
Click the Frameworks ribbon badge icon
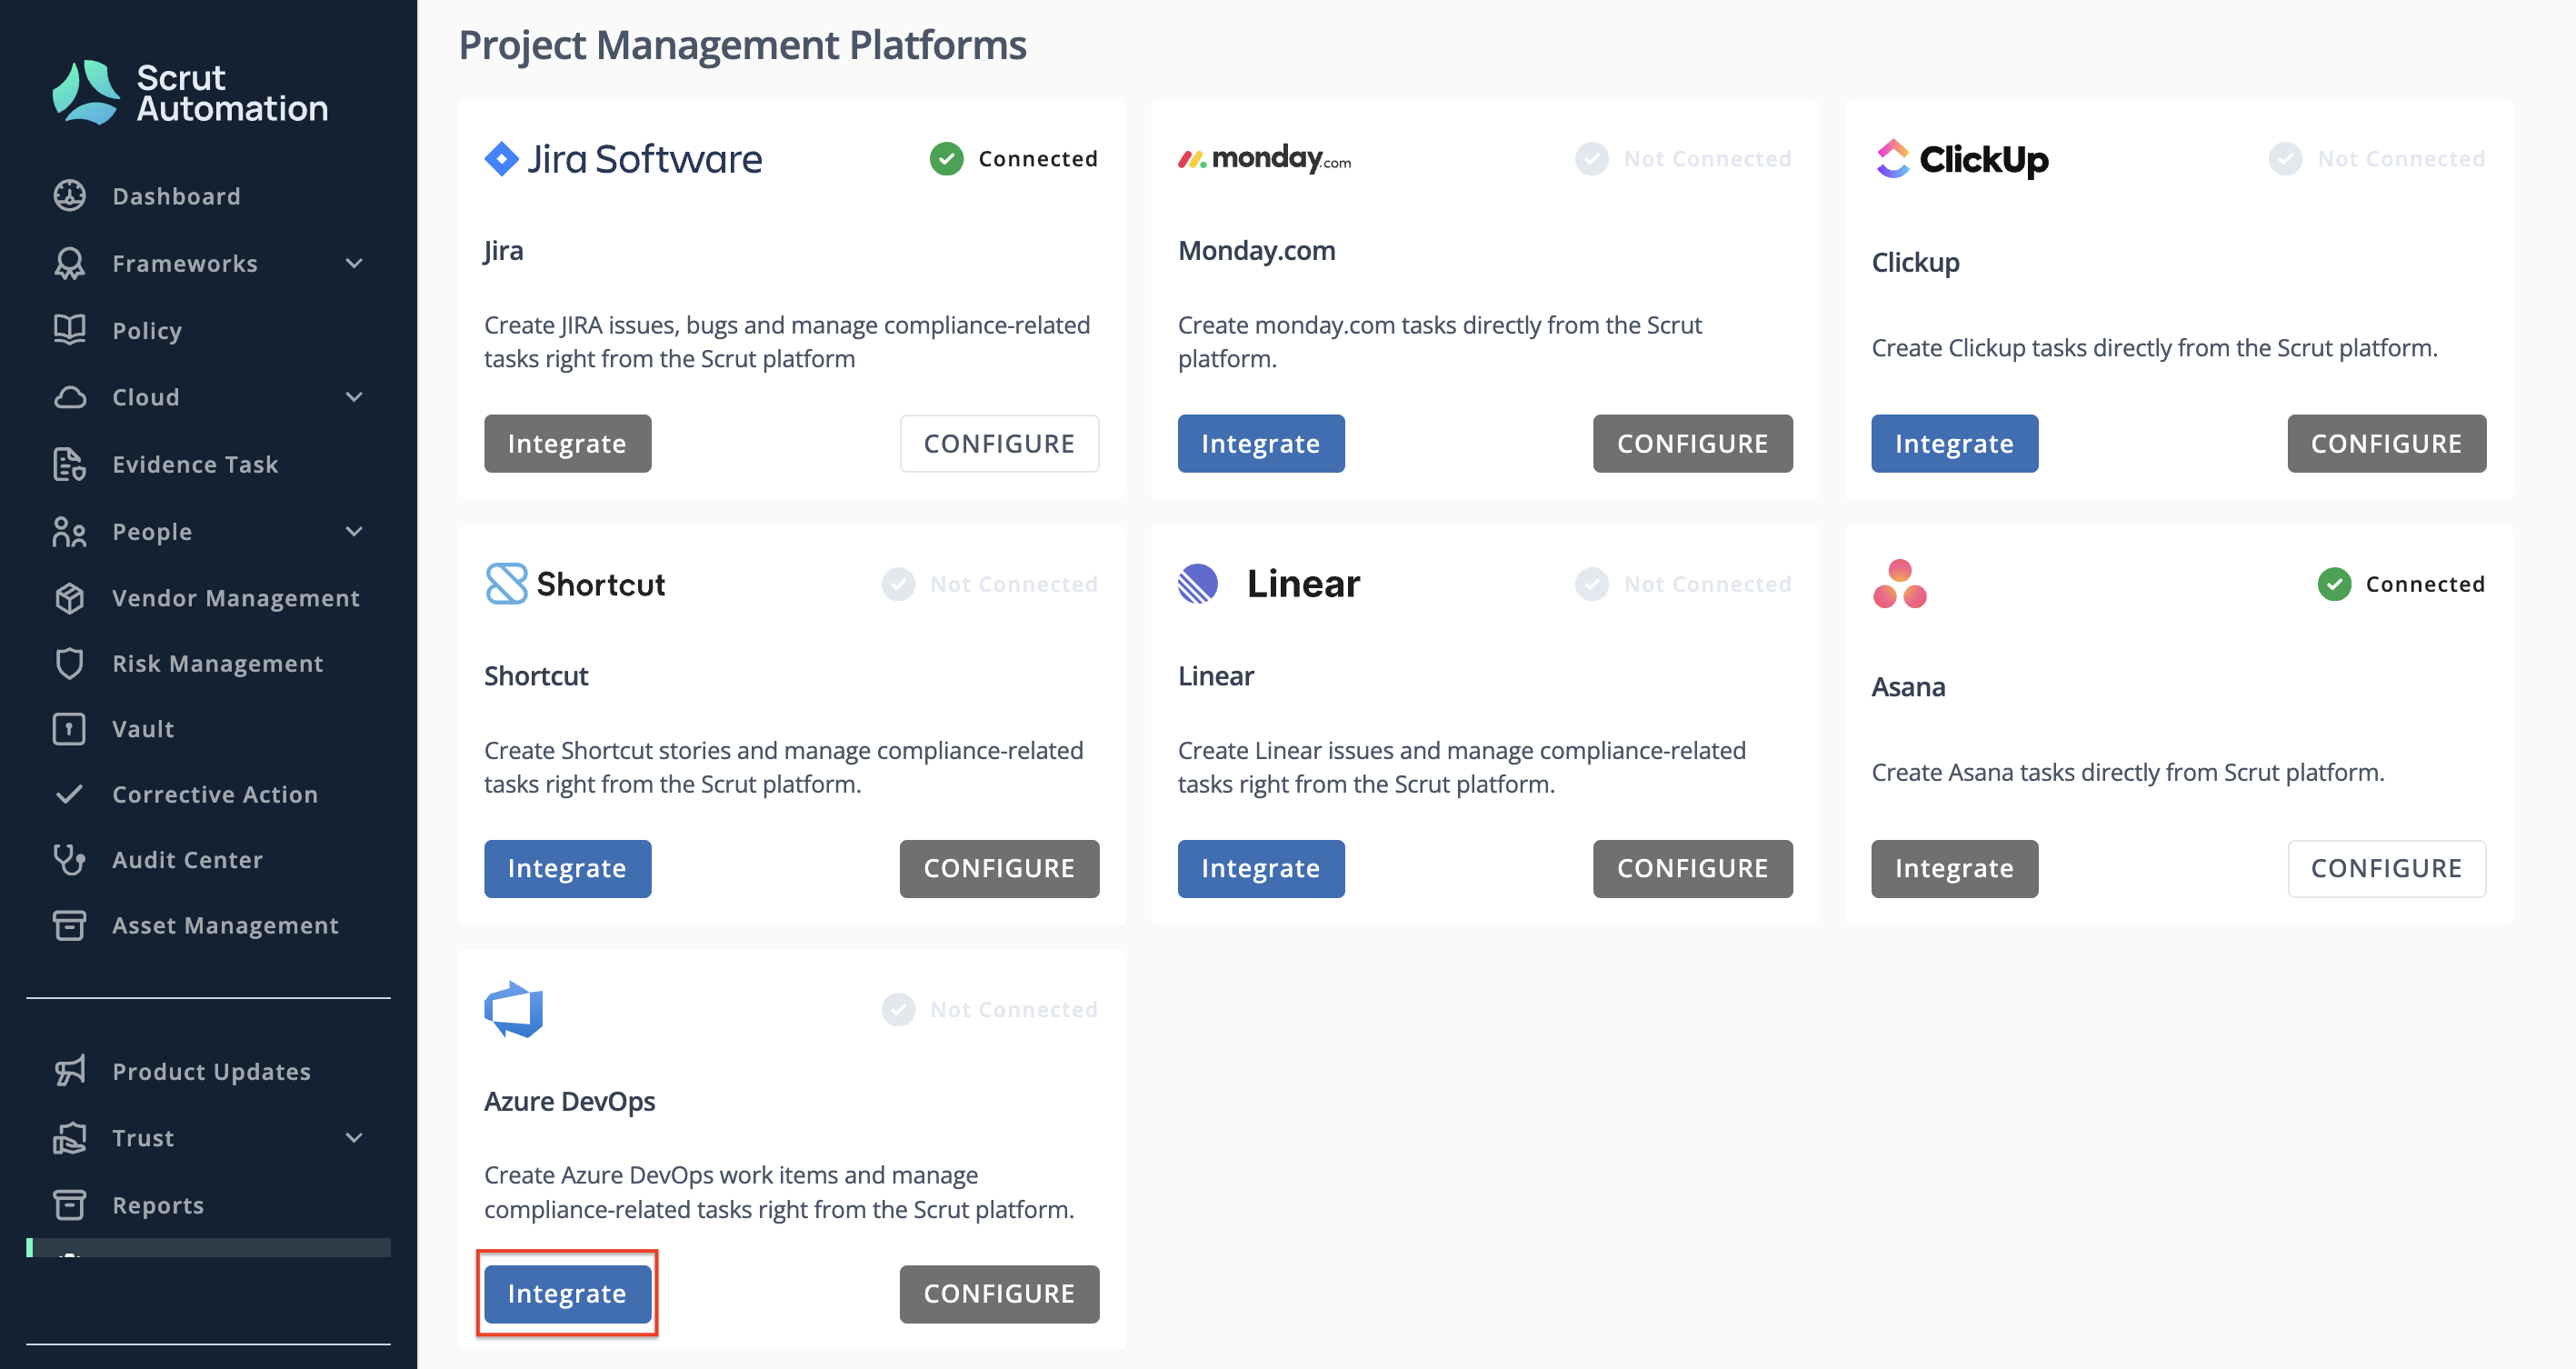69,263
